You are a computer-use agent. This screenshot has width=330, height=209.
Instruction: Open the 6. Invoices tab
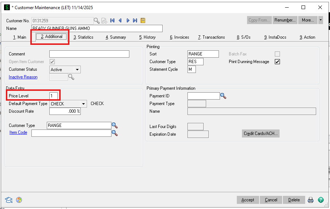[x=179, y=37]
